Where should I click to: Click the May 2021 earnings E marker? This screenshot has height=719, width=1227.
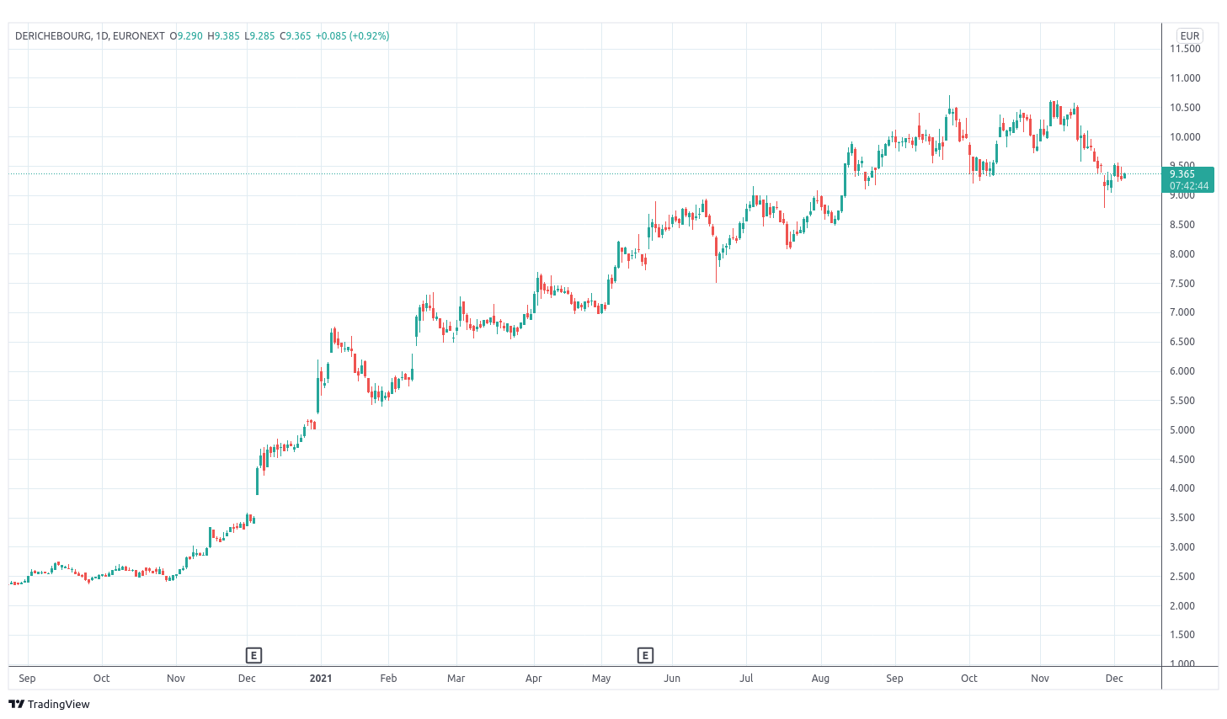[645, 655]
